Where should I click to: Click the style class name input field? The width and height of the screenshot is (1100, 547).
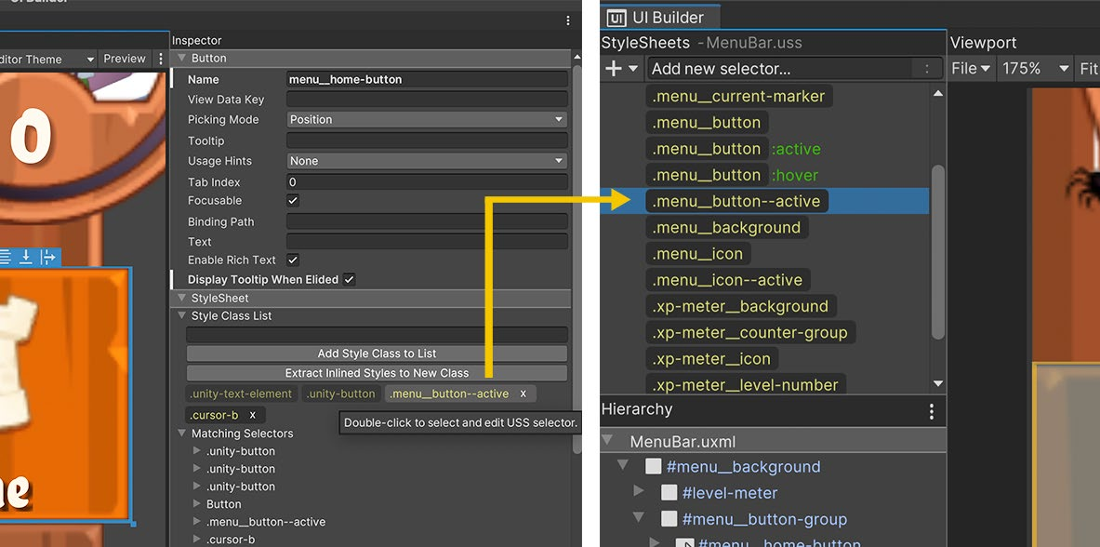tap(377, 334)
